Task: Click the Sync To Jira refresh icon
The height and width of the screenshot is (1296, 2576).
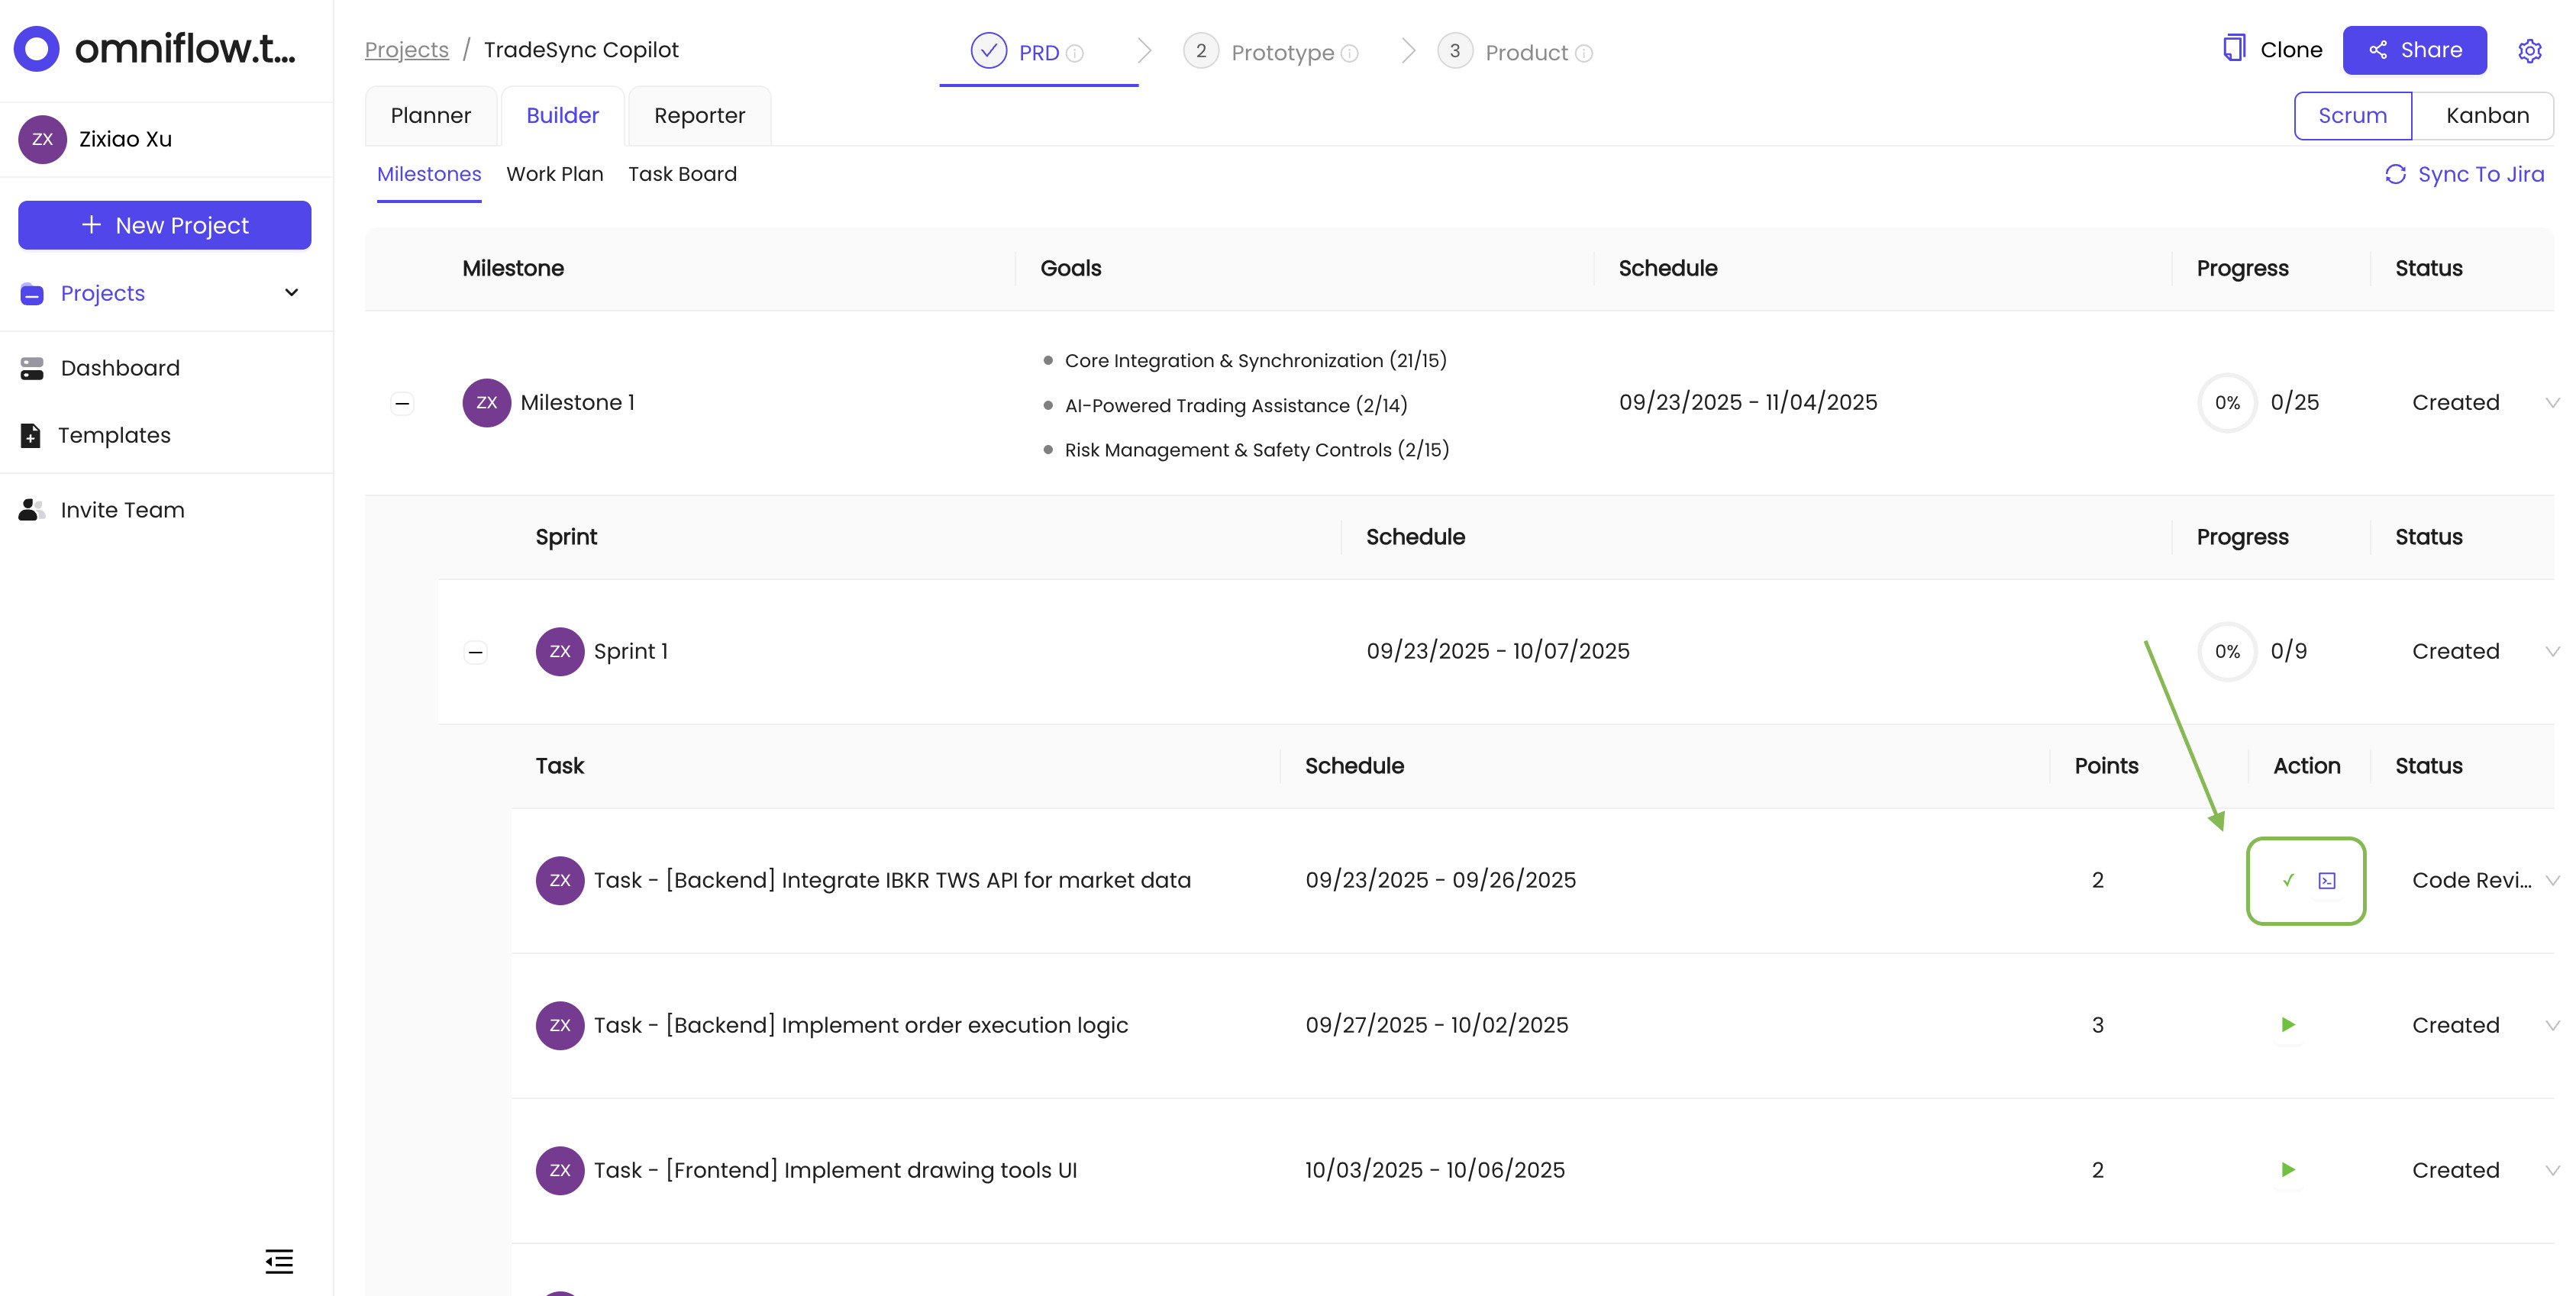Action: tap(2395, 174)
